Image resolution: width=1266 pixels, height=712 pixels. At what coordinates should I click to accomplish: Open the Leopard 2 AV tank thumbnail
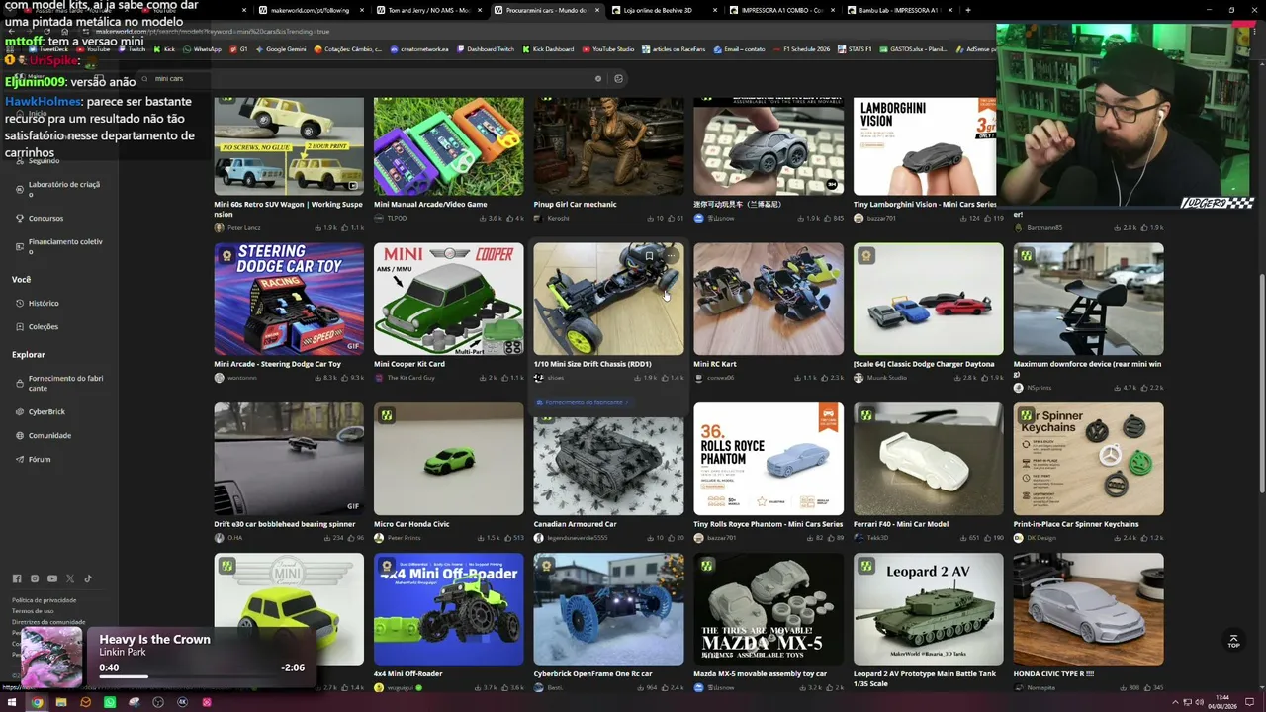click(x=928, y=609)
